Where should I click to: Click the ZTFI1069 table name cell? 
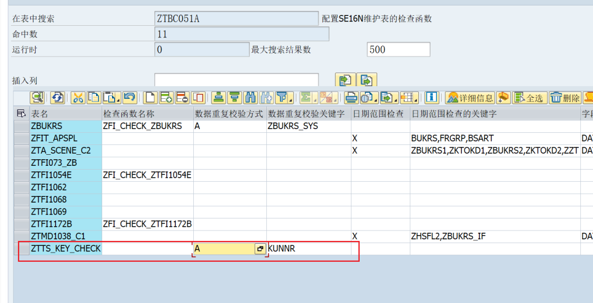click(x=66, y=212)
